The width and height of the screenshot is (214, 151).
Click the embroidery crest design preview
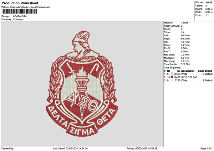tap(82, 84)
